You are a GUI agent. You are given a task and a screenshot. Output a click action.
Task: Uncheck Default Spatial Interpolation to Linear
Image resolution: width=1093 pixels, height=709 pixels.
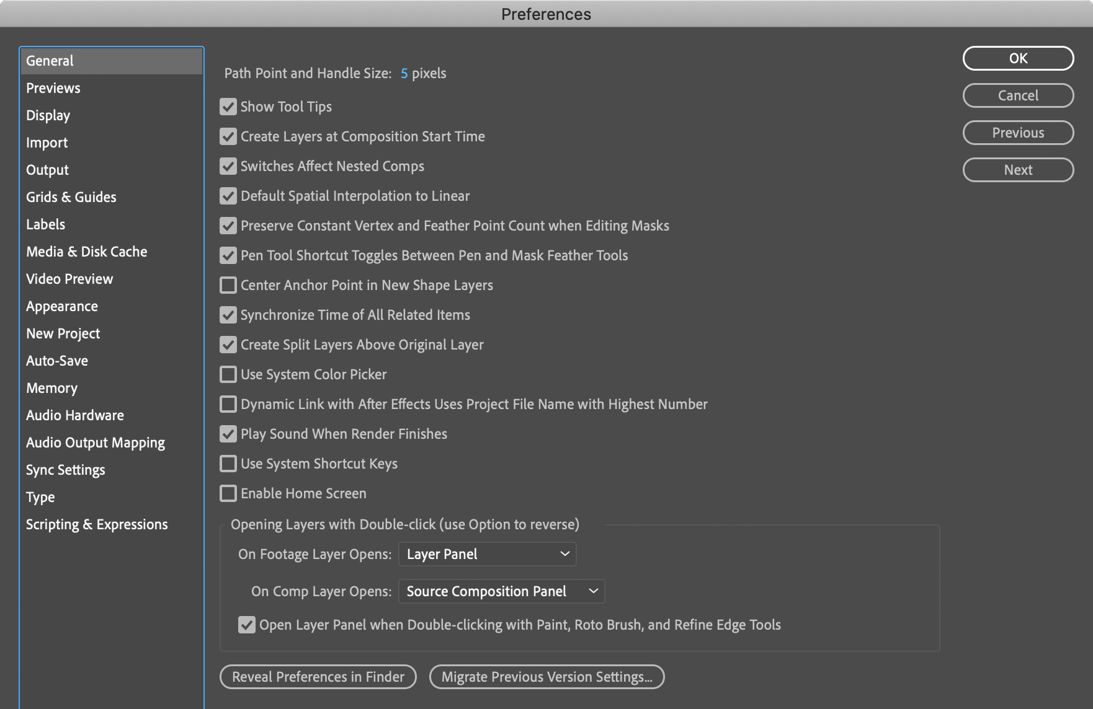coord(228,196)
